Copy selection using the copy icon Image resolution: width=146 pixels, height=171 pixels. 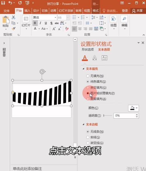coord(13,23)
